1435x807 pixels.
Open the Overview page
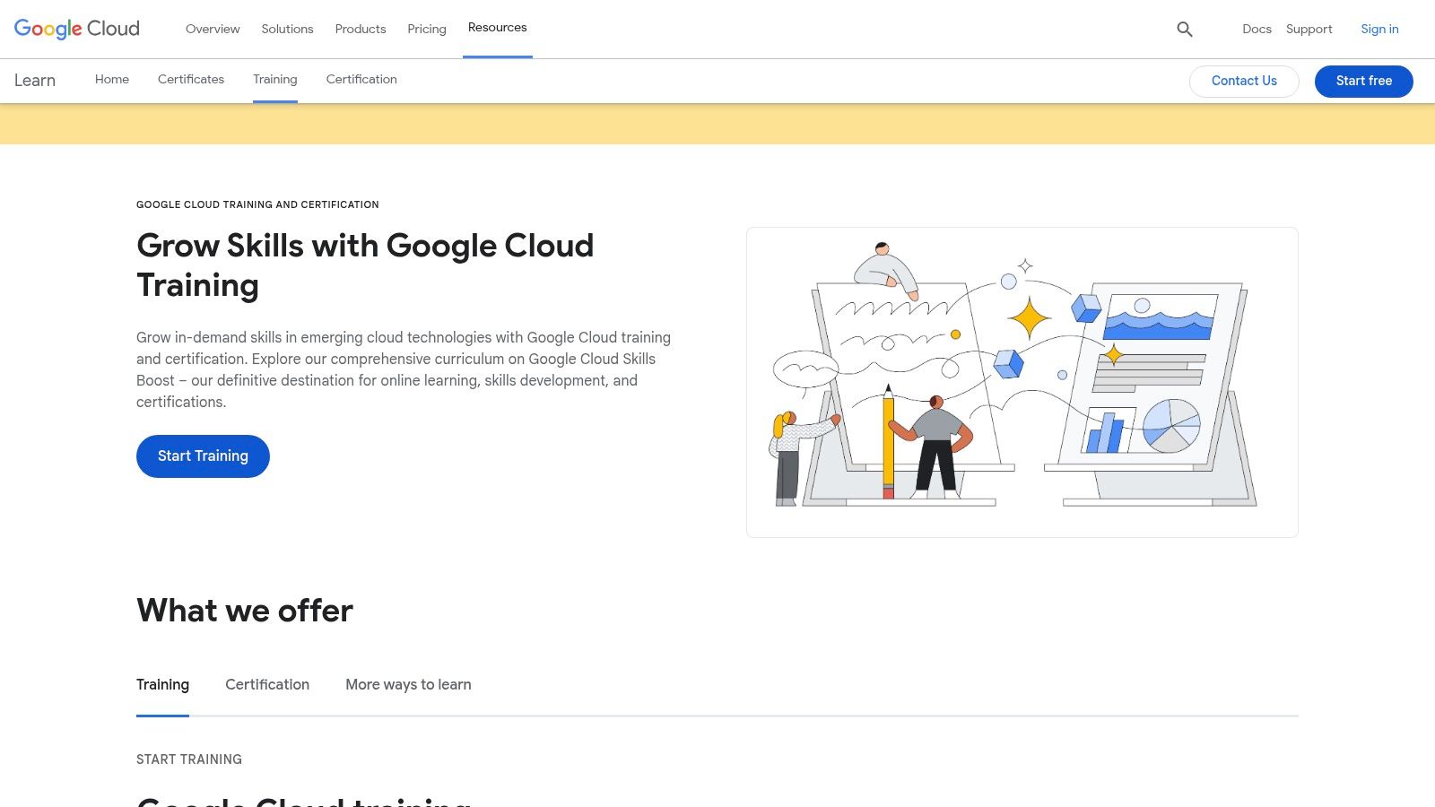coord(212,29)
